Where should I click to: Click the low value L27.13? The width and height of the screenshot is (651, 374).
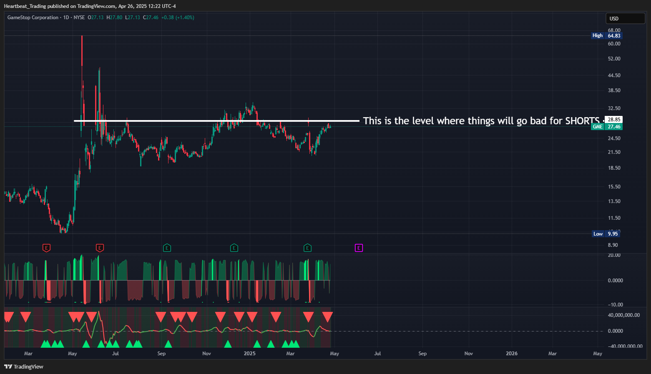point(133,18)
